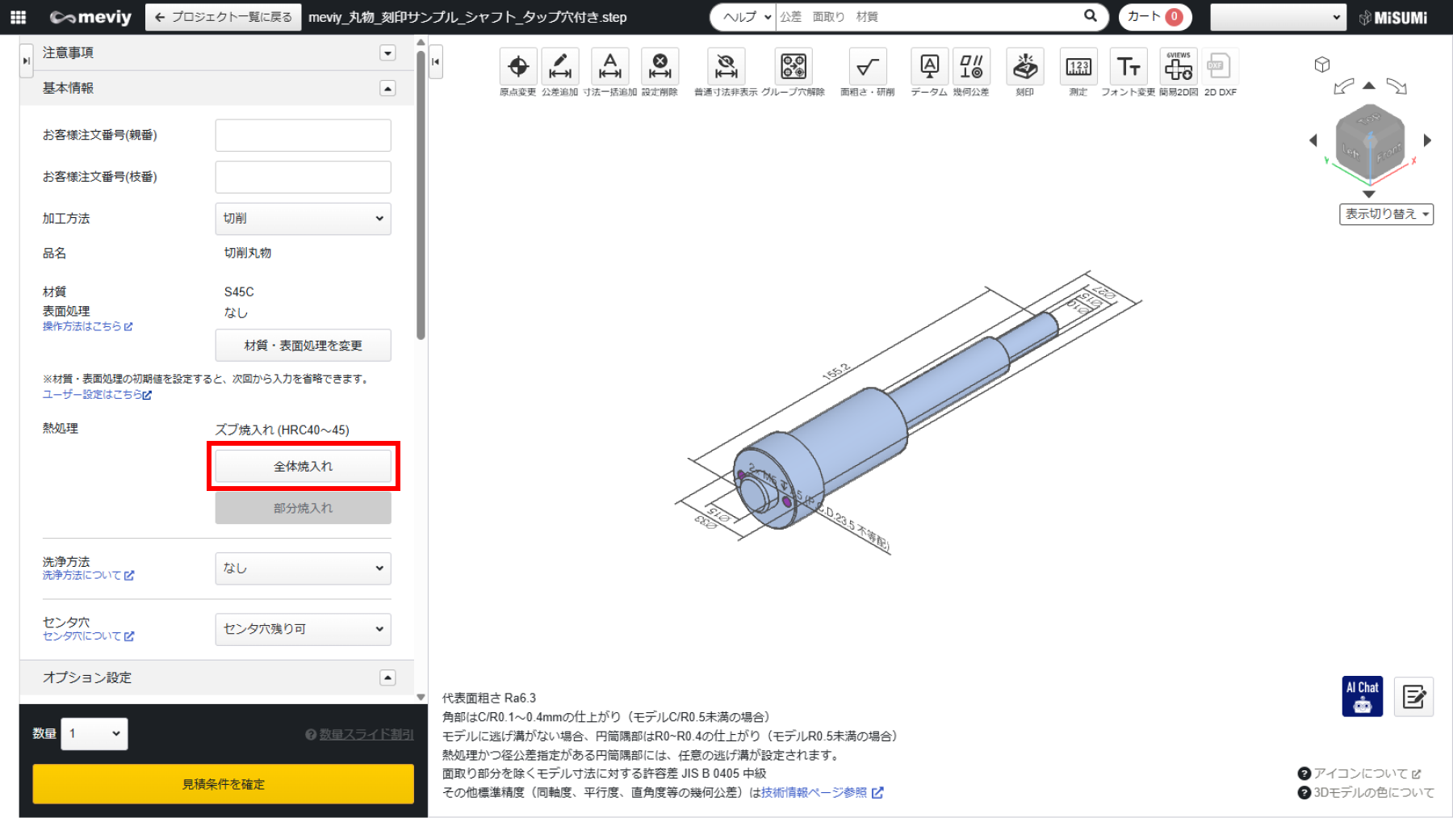Collapse the left panel with arrow toggle
Image resolution: width=1453 pixels, height=818 pixels.
[x=436, y=61]
